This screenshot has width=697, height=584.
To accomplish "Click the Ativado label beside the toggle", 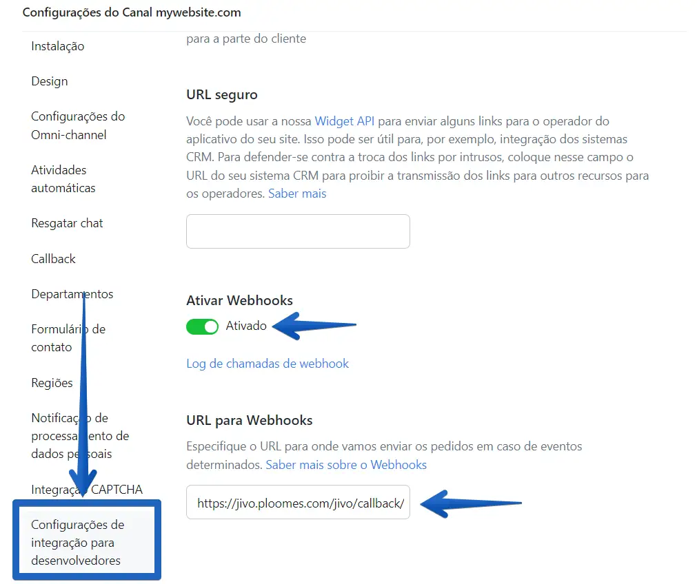I will coord(246,326).
